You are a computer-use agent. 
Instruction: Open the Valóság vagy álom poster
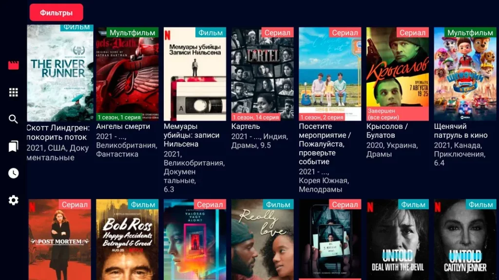[195, 240]
